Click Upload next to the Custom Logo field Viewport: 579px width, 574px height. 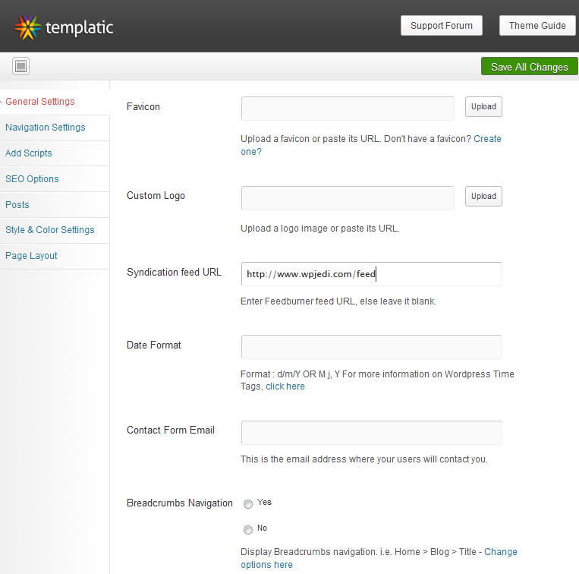point(483,196)
